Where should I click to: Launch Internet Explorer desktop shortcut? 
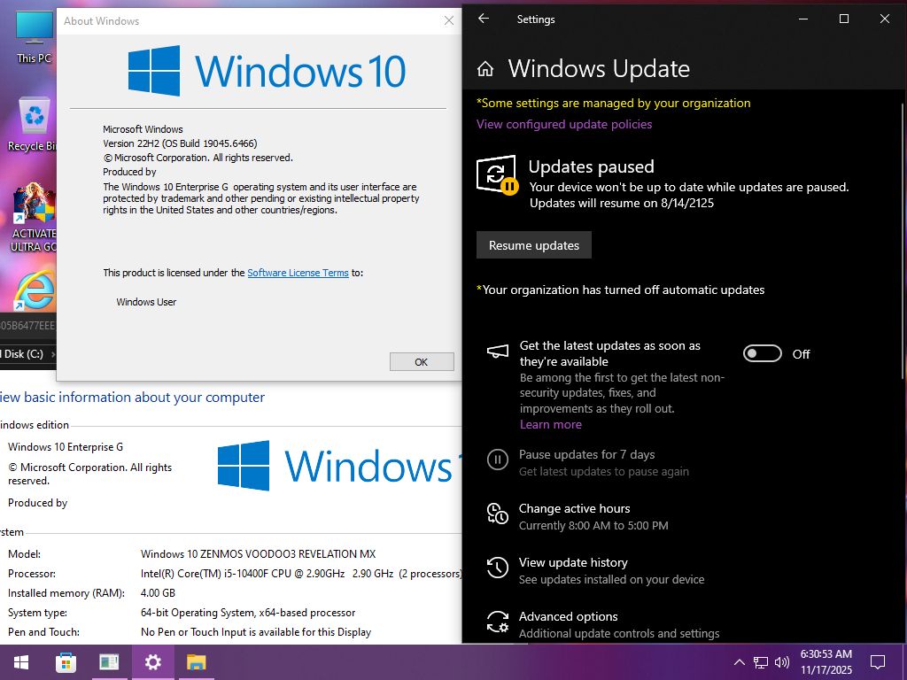(x=34, y=290)
